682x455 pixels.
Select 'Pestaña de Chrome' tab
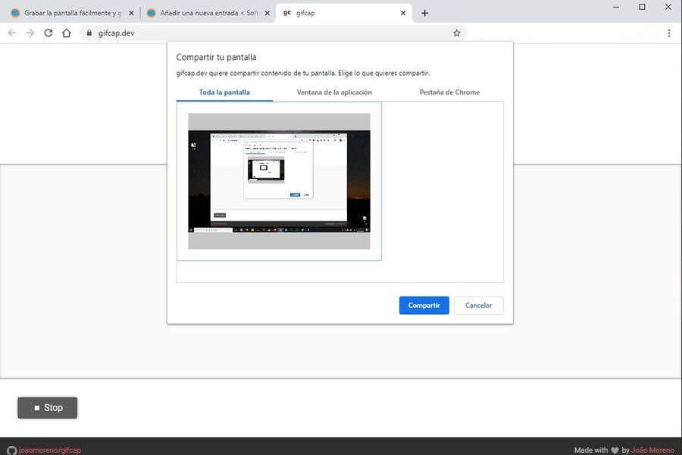pos(449,93)
